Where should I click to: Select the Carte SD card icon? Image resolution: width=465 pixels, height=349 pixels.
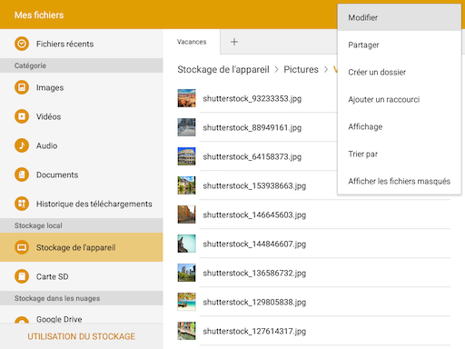pyautogui.click(x=22, y=276)
